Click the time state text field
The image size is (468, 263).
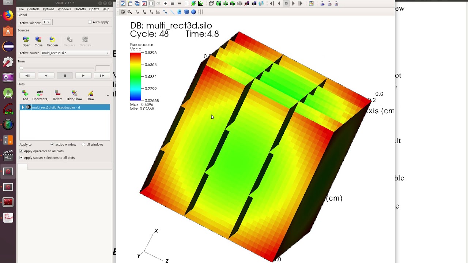tap(102, 68)
